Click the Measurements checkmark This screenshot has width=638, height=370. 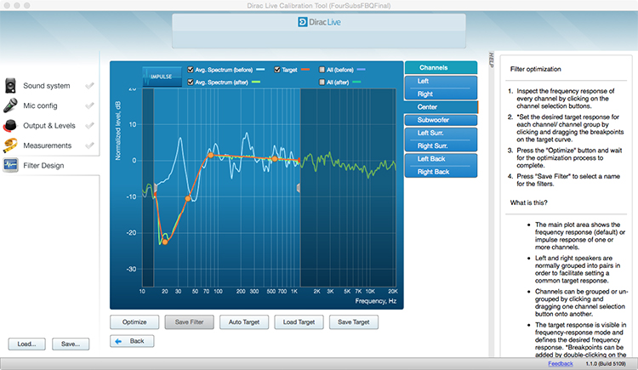tap(89, 145)
